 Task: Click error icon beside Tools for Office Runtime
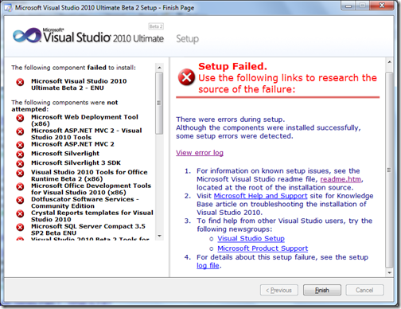click(x=20, y=173)
